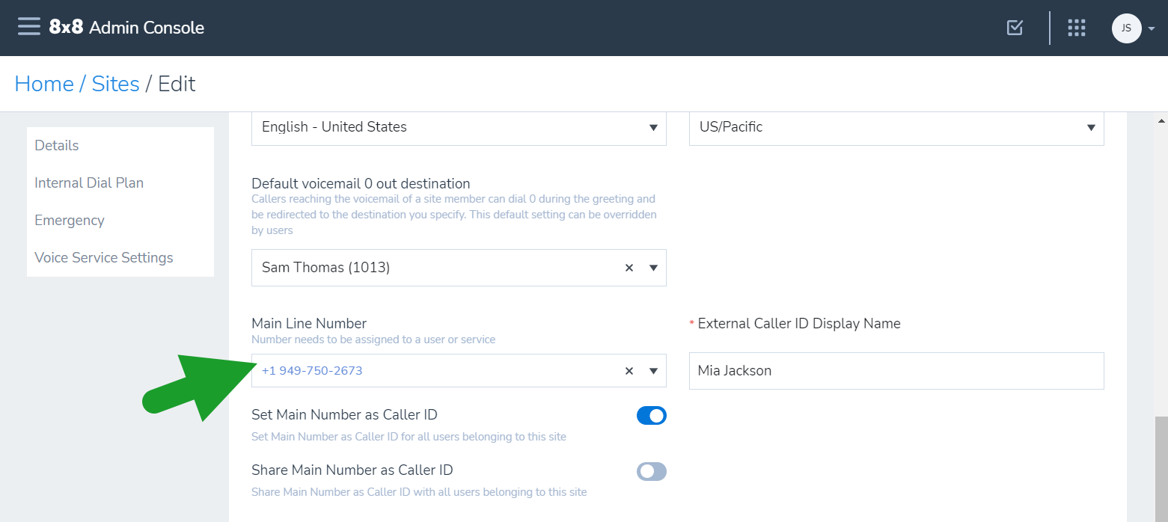Viewport: 1168px width, 522px height.
Task: Select Internal Dial Plan section
Action: [89, 182]
